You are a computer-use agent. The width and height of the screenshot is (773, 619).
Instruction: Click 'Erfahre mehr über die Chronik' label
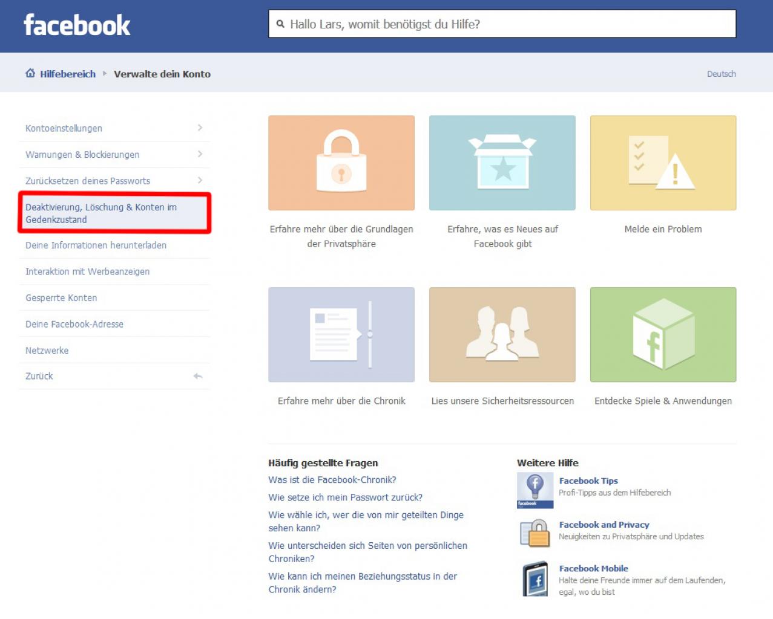(341, 401)
